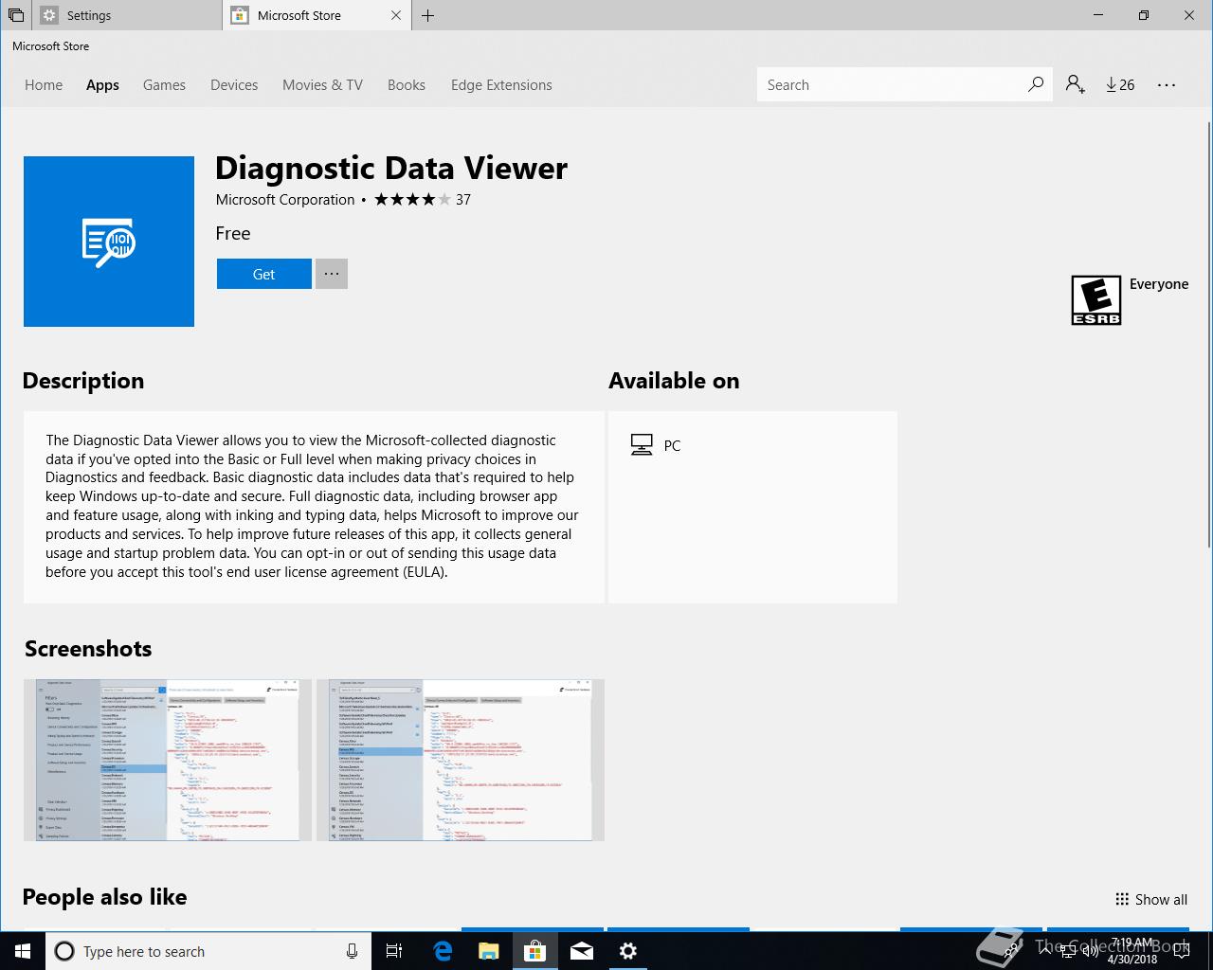Click the taskbar search box
1213x970 pixels.
[x=208, y=951]
